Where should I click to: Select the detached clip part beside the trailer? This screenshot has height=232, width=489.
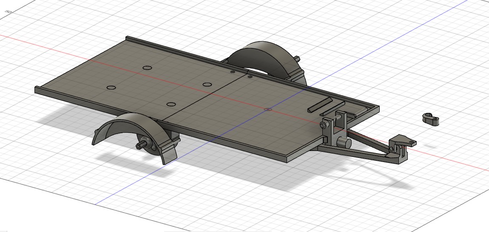[x=431, y=120]
